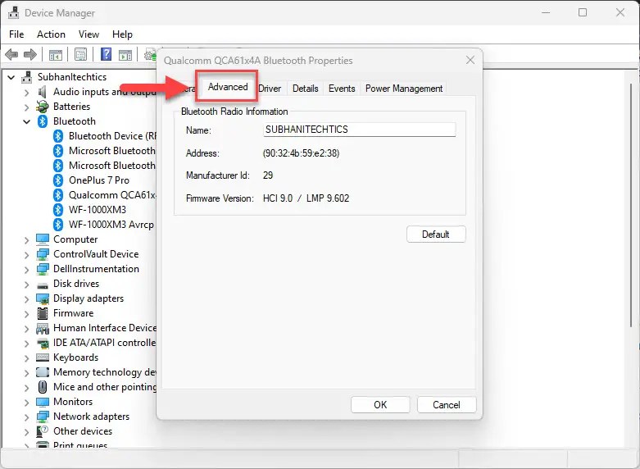The image size is (640, 469).
Task: Click the Computer category monitor icon
Action: (43, 239)
